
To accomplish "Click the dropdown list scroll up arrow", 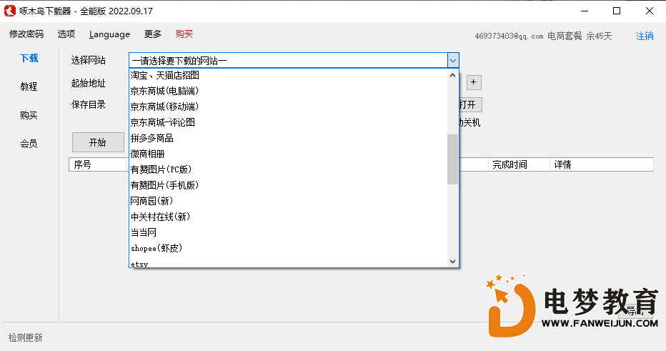I will [x=453, y=75].
